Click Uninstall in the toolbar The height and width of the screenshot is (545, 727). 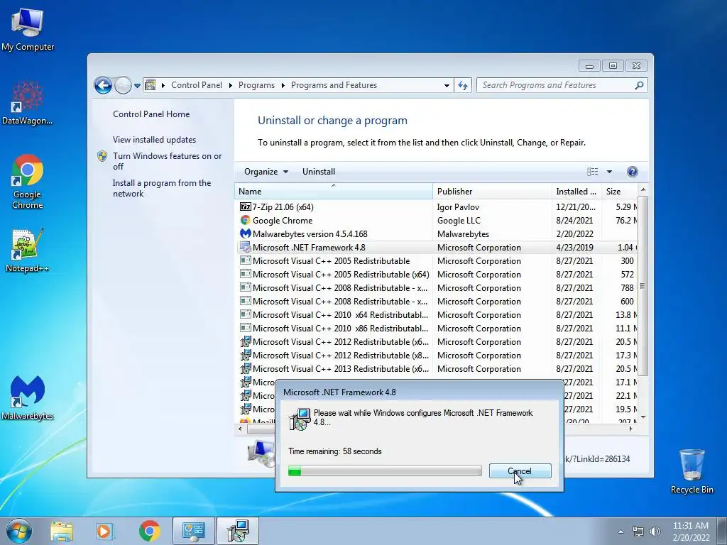[319, 172]
